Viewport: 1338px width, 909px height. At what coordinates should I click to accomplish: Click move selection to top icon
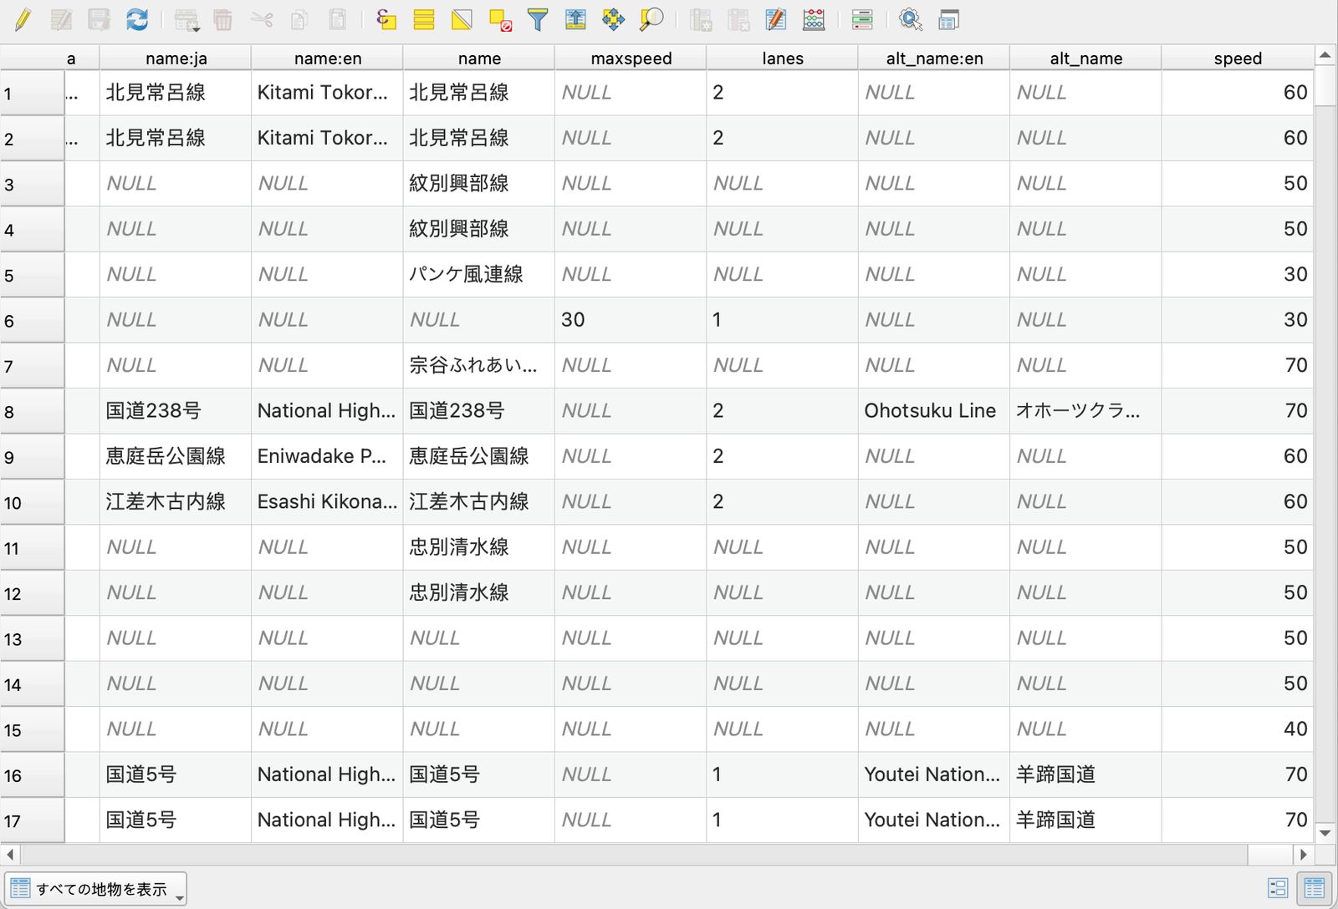575,19
